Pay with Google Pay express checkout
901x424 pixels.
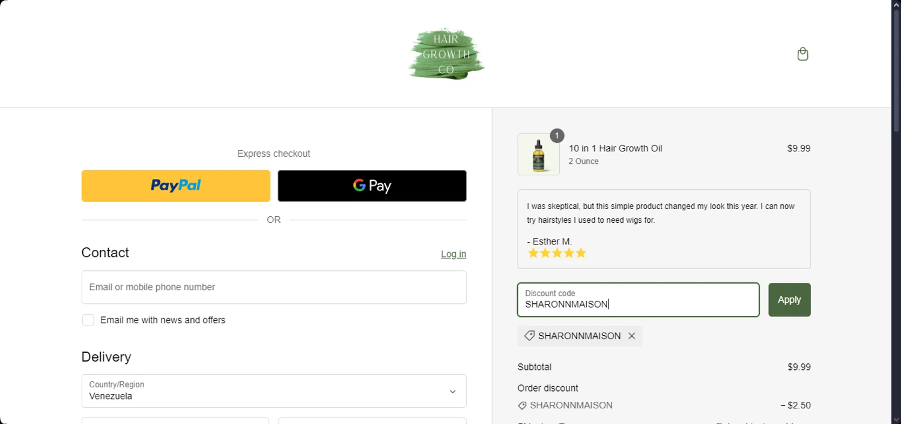coord(372,186)
